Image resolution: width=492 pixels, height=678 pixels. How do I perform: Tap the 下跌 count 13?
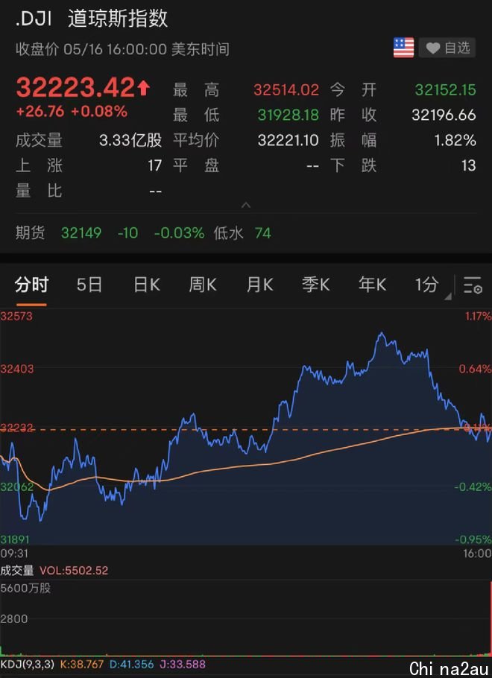468,165
